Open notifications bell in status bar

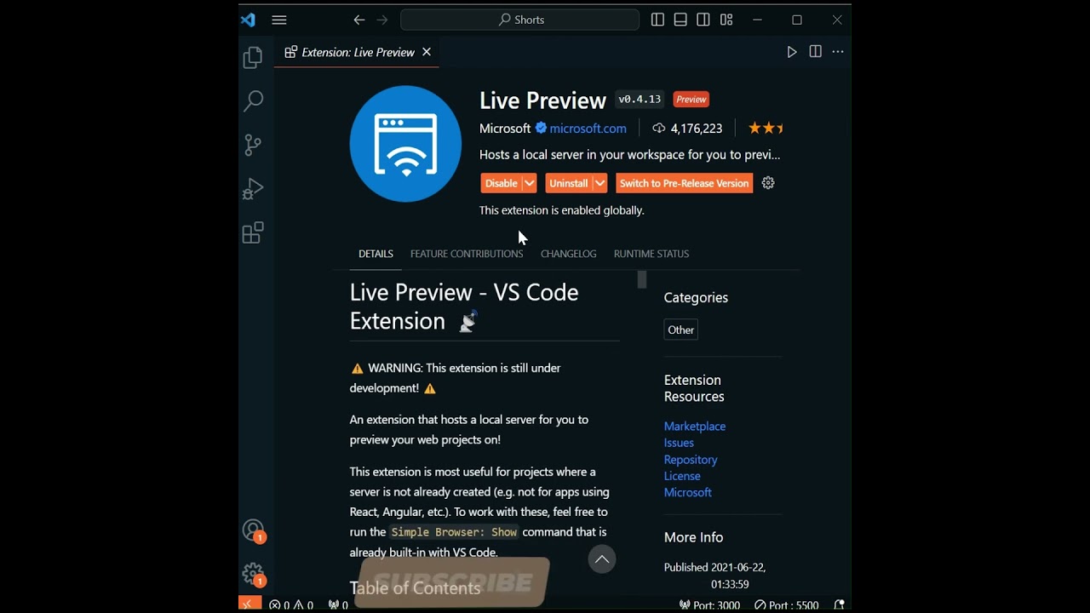(839, 605)
